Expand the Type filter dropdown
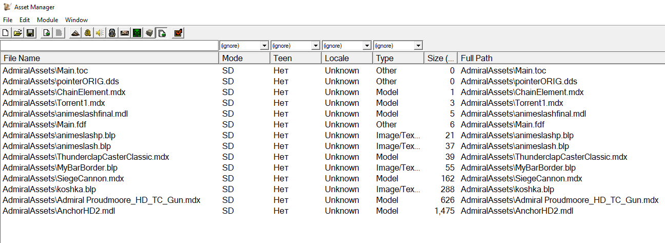 418,46
